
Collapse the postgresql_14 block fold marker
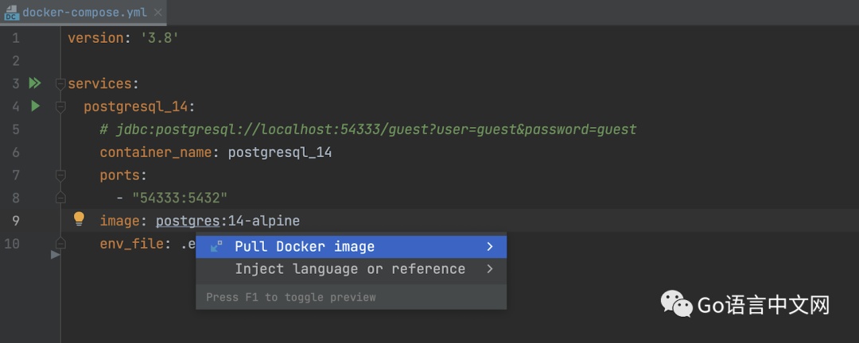60,106
